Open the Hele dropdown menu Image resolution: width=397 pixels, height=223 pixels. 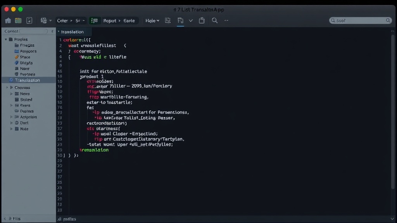pyautogui.click(x=152, y=21)
